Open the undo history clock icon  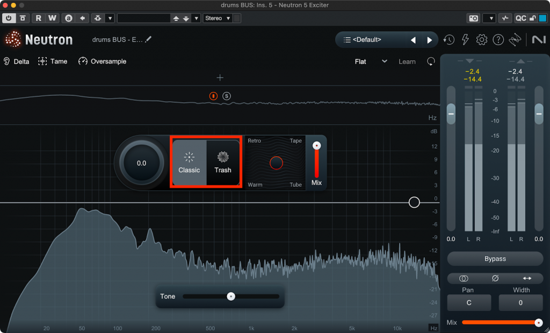[x=448, y=40]
